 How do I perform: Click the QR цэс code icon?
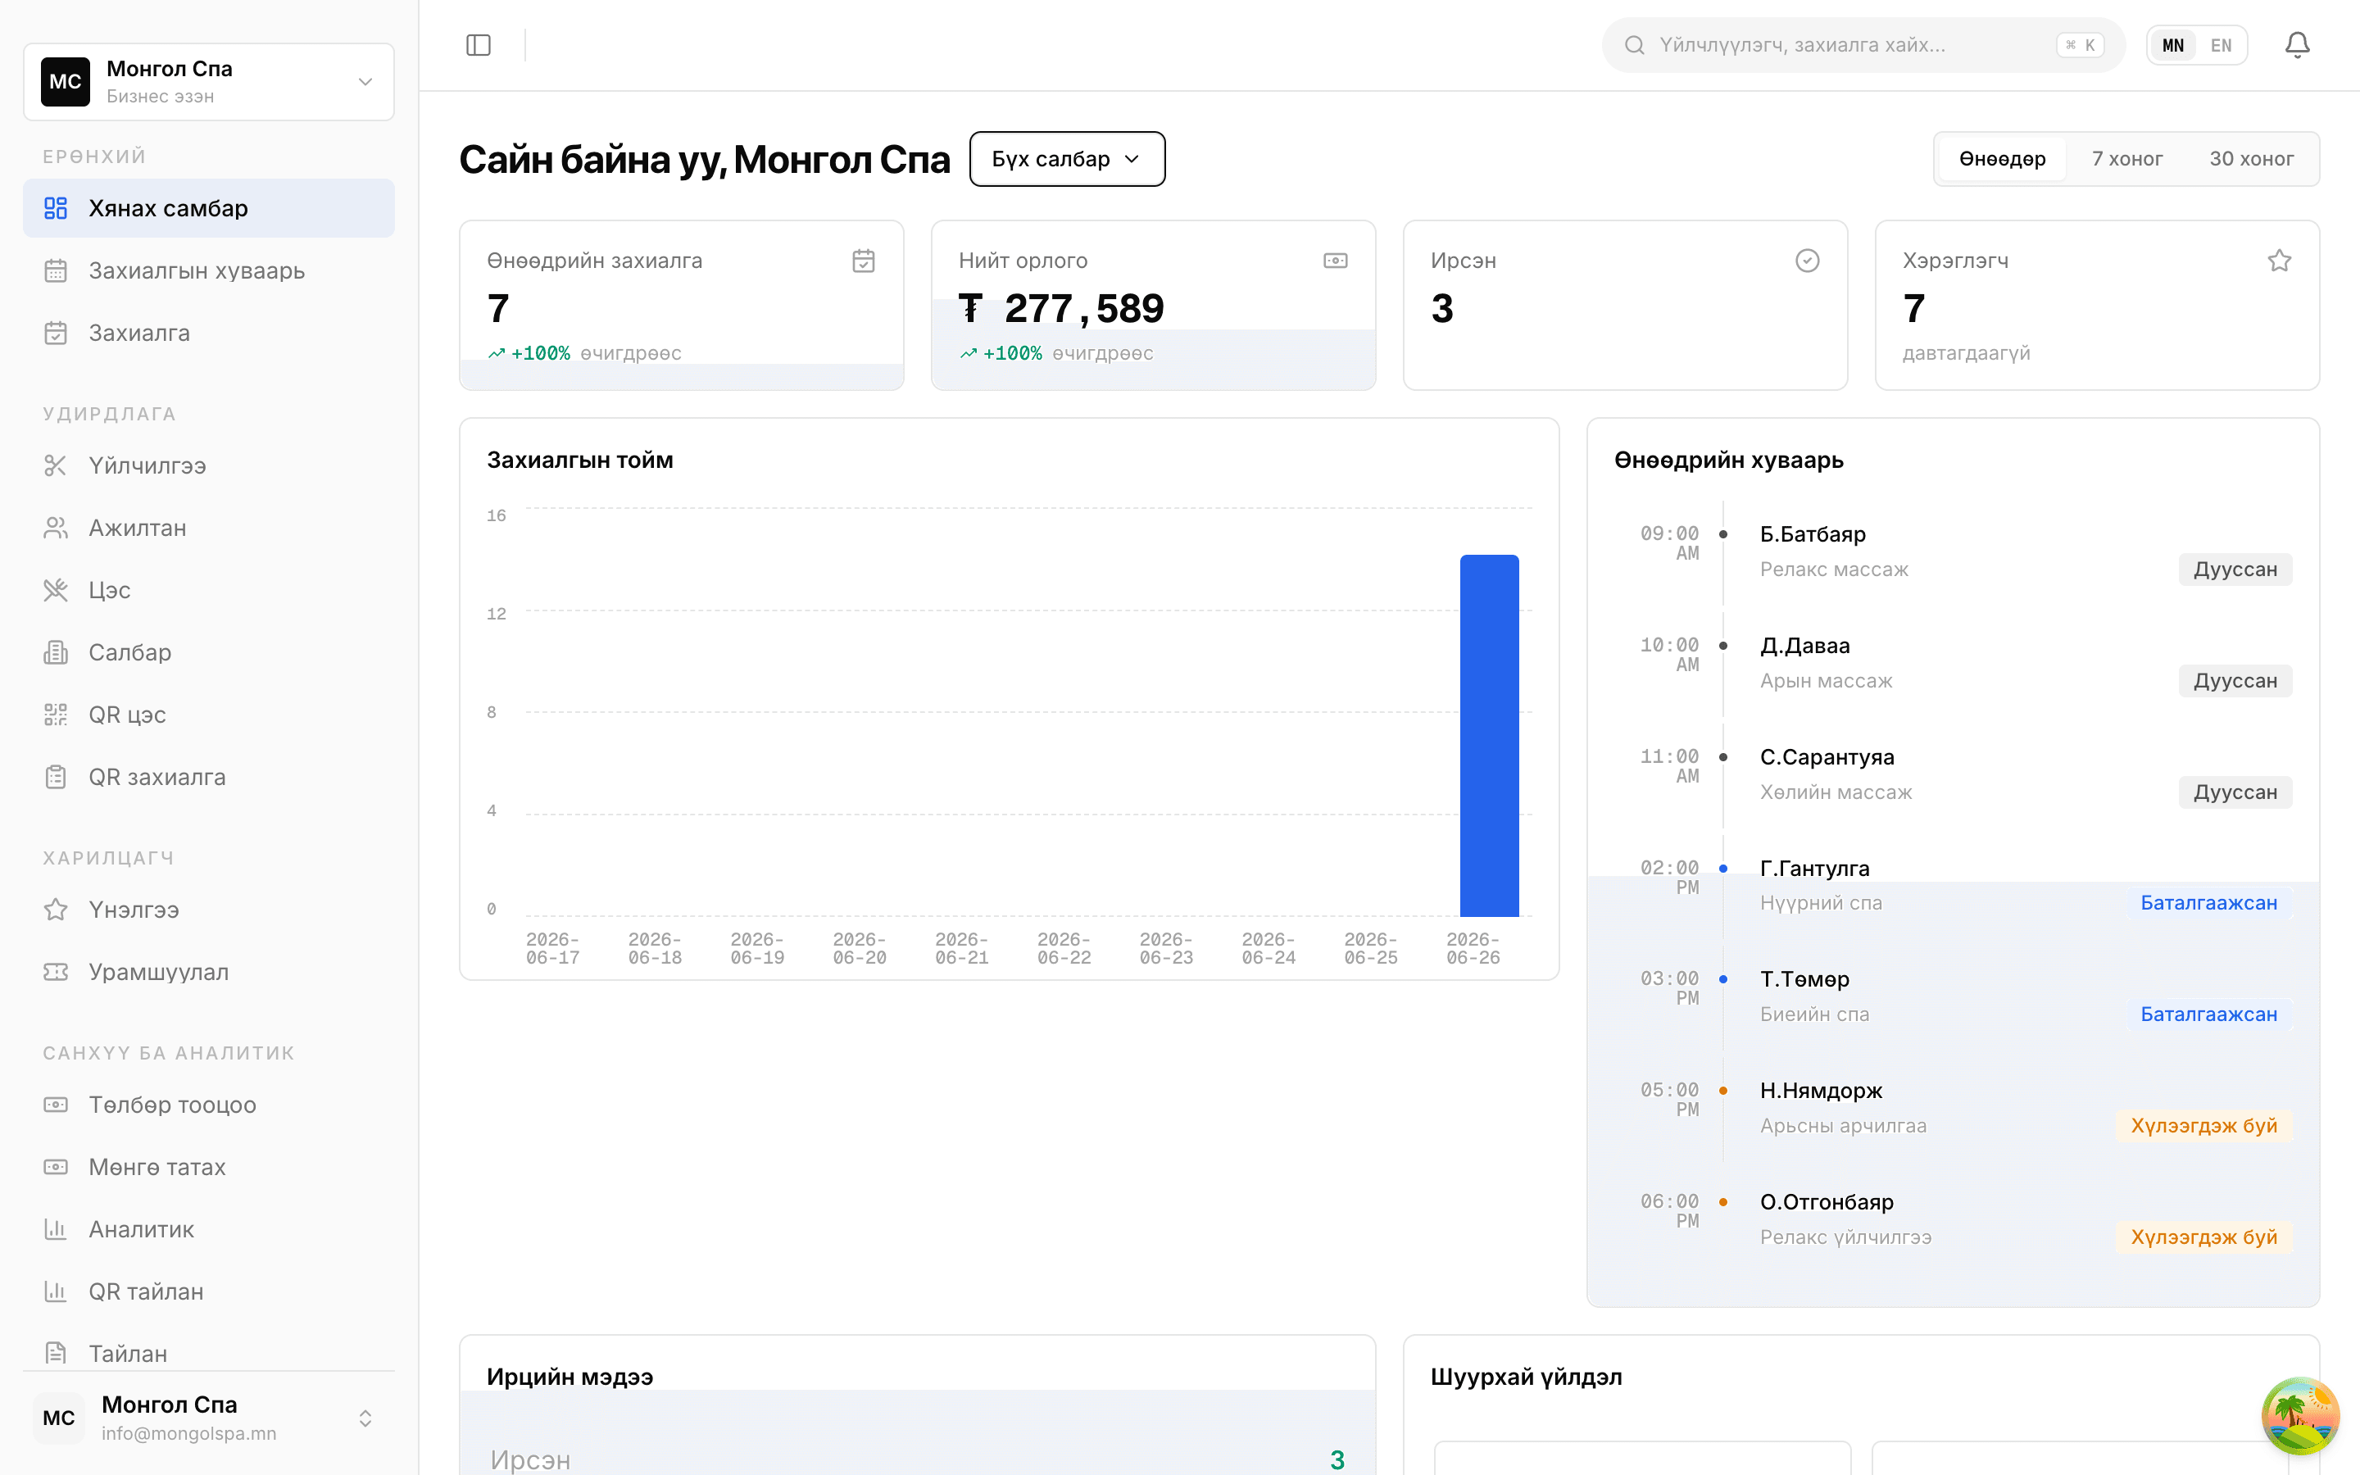(x=56, y=715)
